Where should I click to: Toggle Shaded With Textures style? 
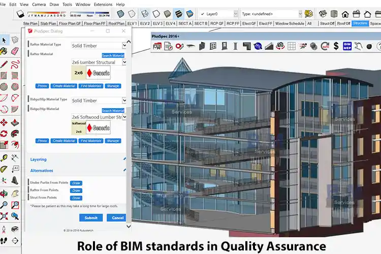[x=179, y=14]
